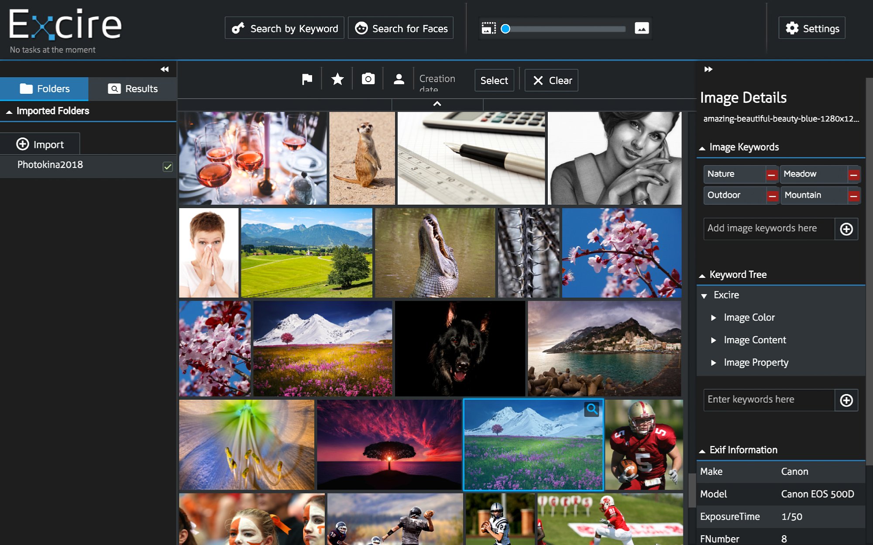
Task: Collapse Image Keywords section
Action: click(702, 148)
